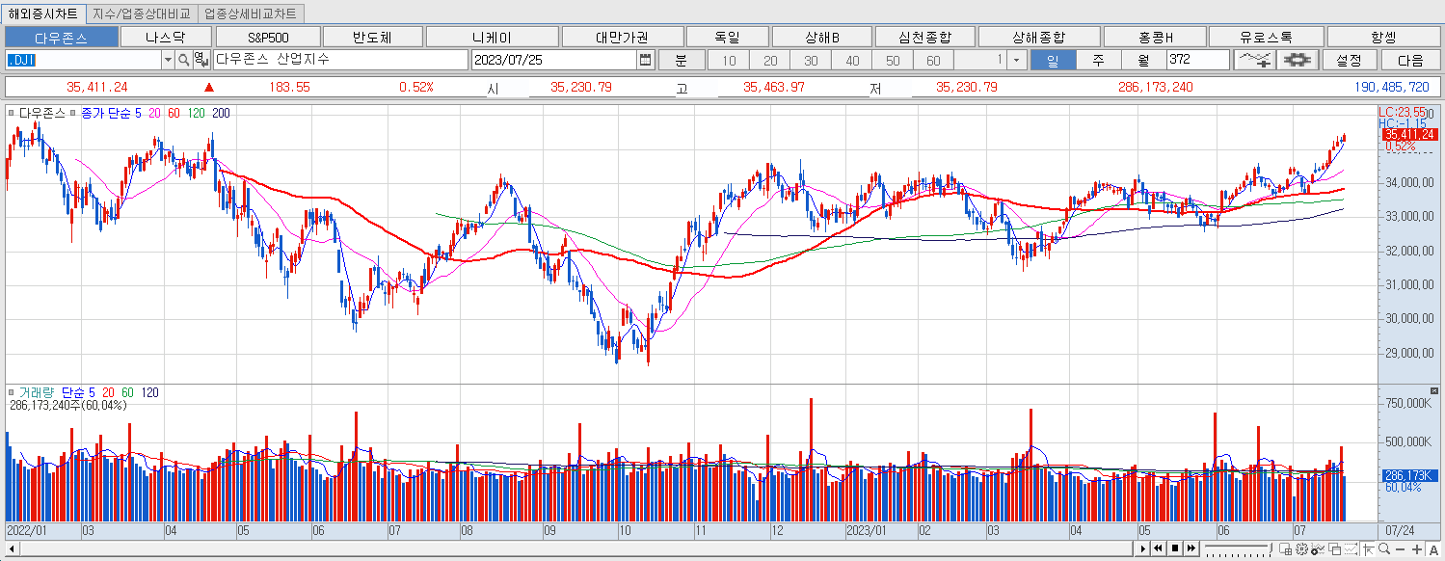Viewport: 1445px width, 561px height.
Task: Click the 다우존스 산업지수 name field
Action: click(339, 60)
